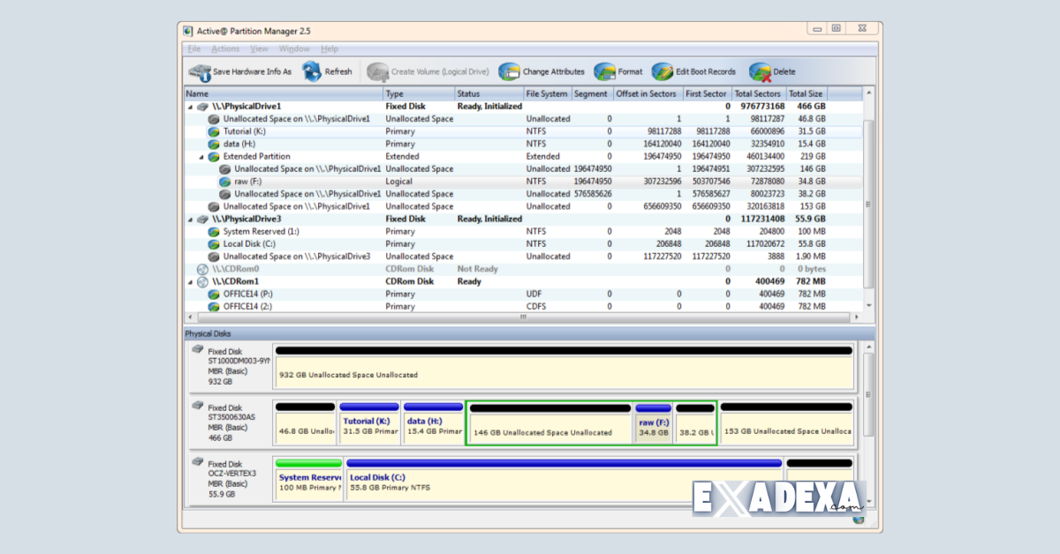Viewport: 1060px width, 554px height.
Task: Open Change Attributes tool
Action: point(509,71)
